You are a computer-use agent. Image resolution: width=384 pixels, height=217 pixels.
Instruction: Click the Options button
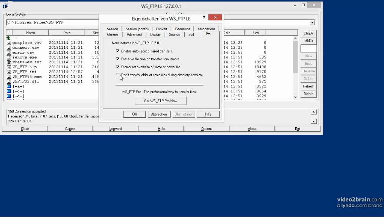click(207, 129)
